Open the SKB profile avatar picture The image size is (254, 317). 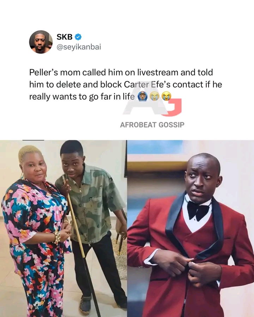[41, 42]
